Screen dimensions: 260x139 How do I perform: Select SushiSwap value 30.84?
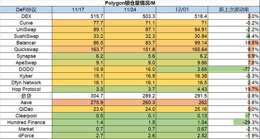click(182, 36)
